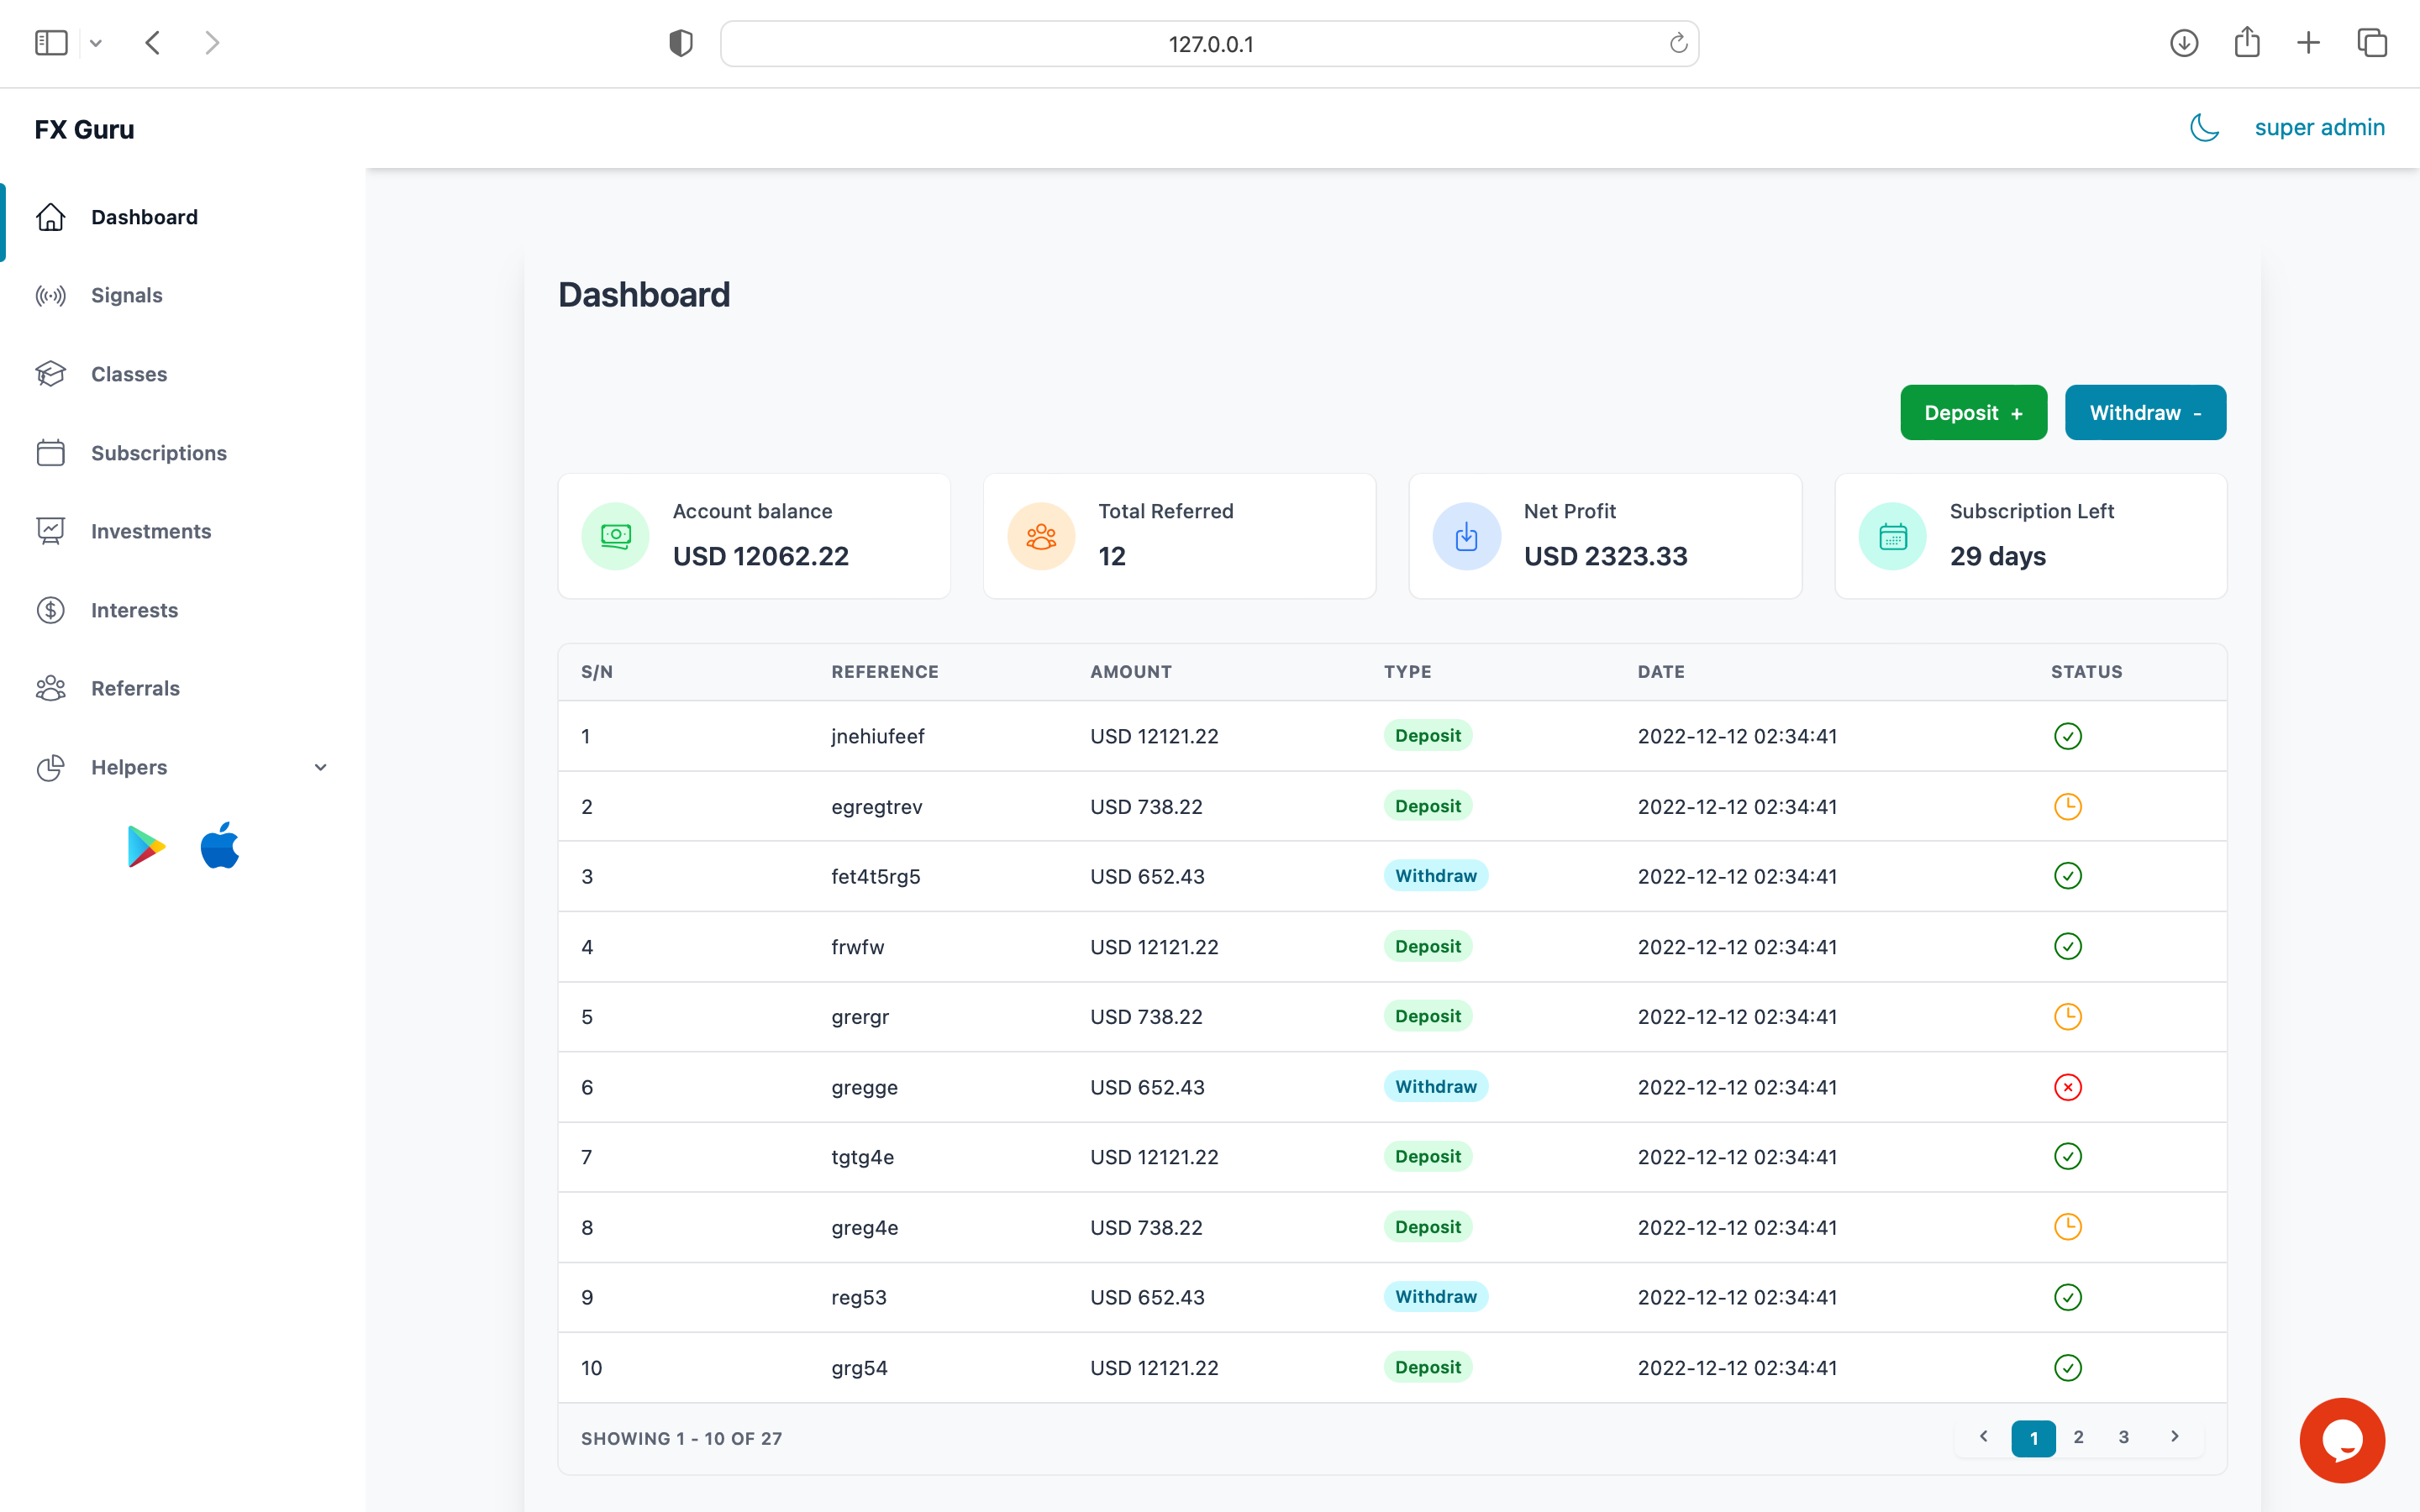Image resolution: width=2420 pixels, height=1512 pixels.
Task: Click the Google Play store icon
Action: point(146,847)
